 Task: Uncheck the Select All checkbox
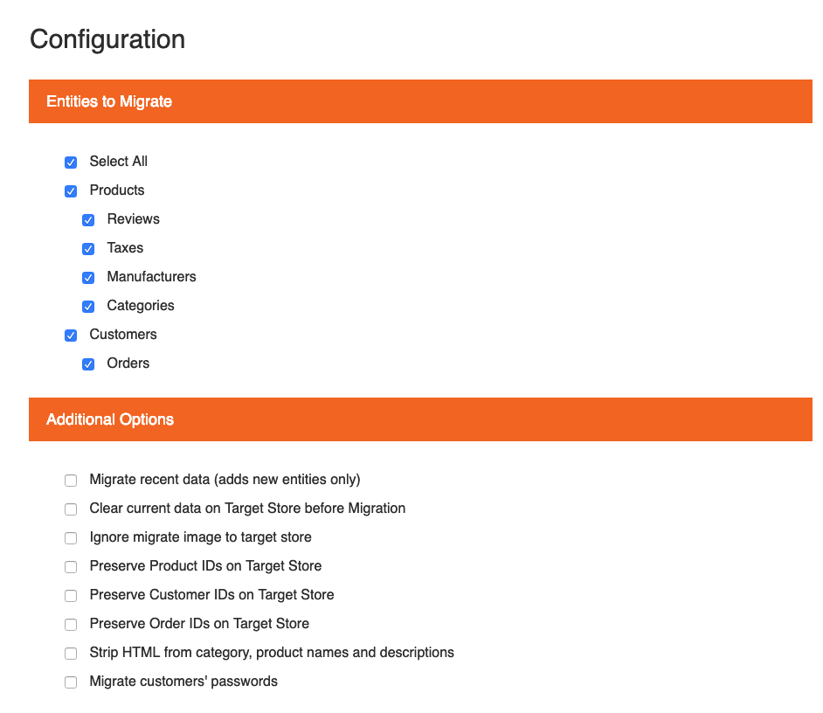coord(70,163)
